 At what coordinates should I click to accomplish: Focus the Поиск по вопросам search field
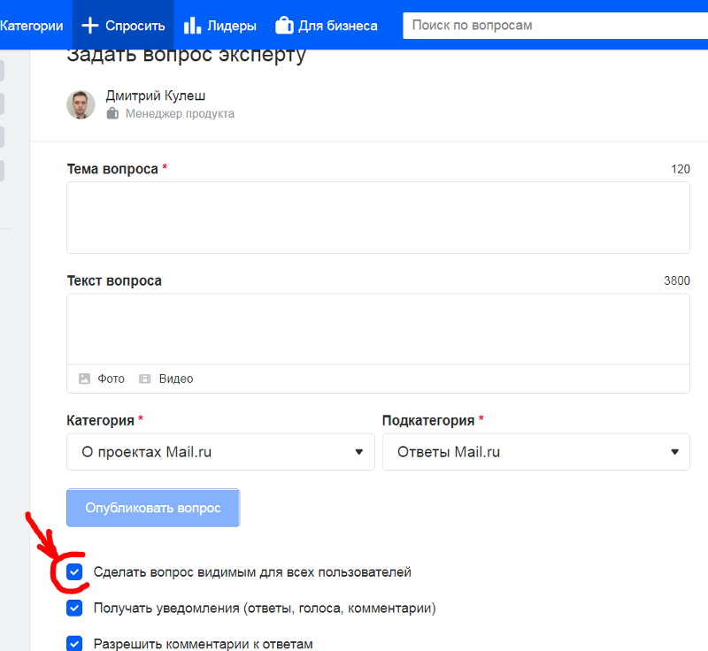[556, 26]
